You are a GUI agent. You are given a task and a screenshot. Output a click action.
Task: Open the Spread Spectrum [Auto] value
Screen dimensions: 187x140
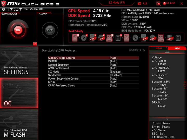point(113,65)
